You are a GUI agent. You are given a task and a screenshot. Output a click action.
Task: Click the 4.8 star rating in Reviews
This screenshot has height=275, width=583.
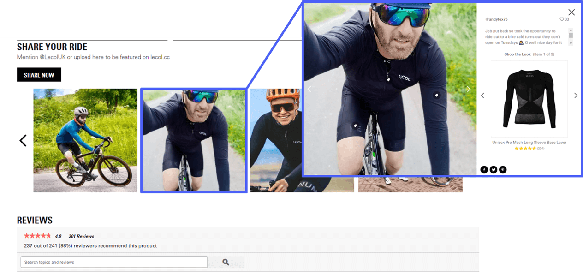pos(37,235)
